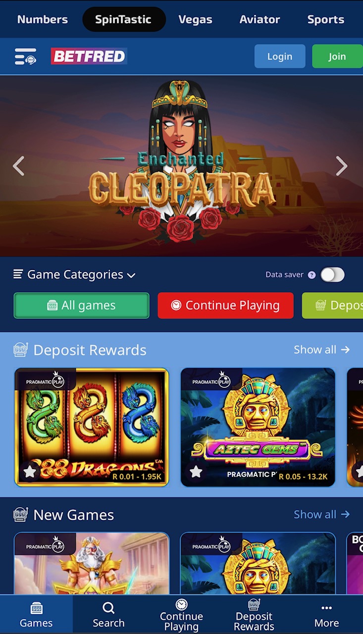Open the hamburger chat menu icon
Screen dimensions: 363x634
[25, 56]
